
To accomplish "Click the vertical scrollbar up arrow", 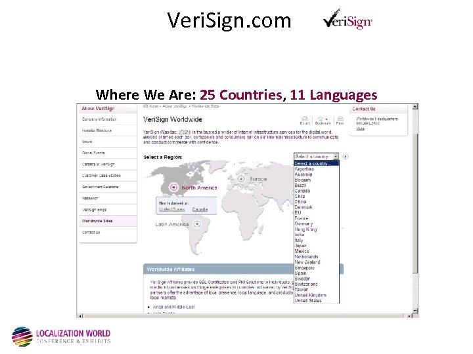I will [415, 106].
